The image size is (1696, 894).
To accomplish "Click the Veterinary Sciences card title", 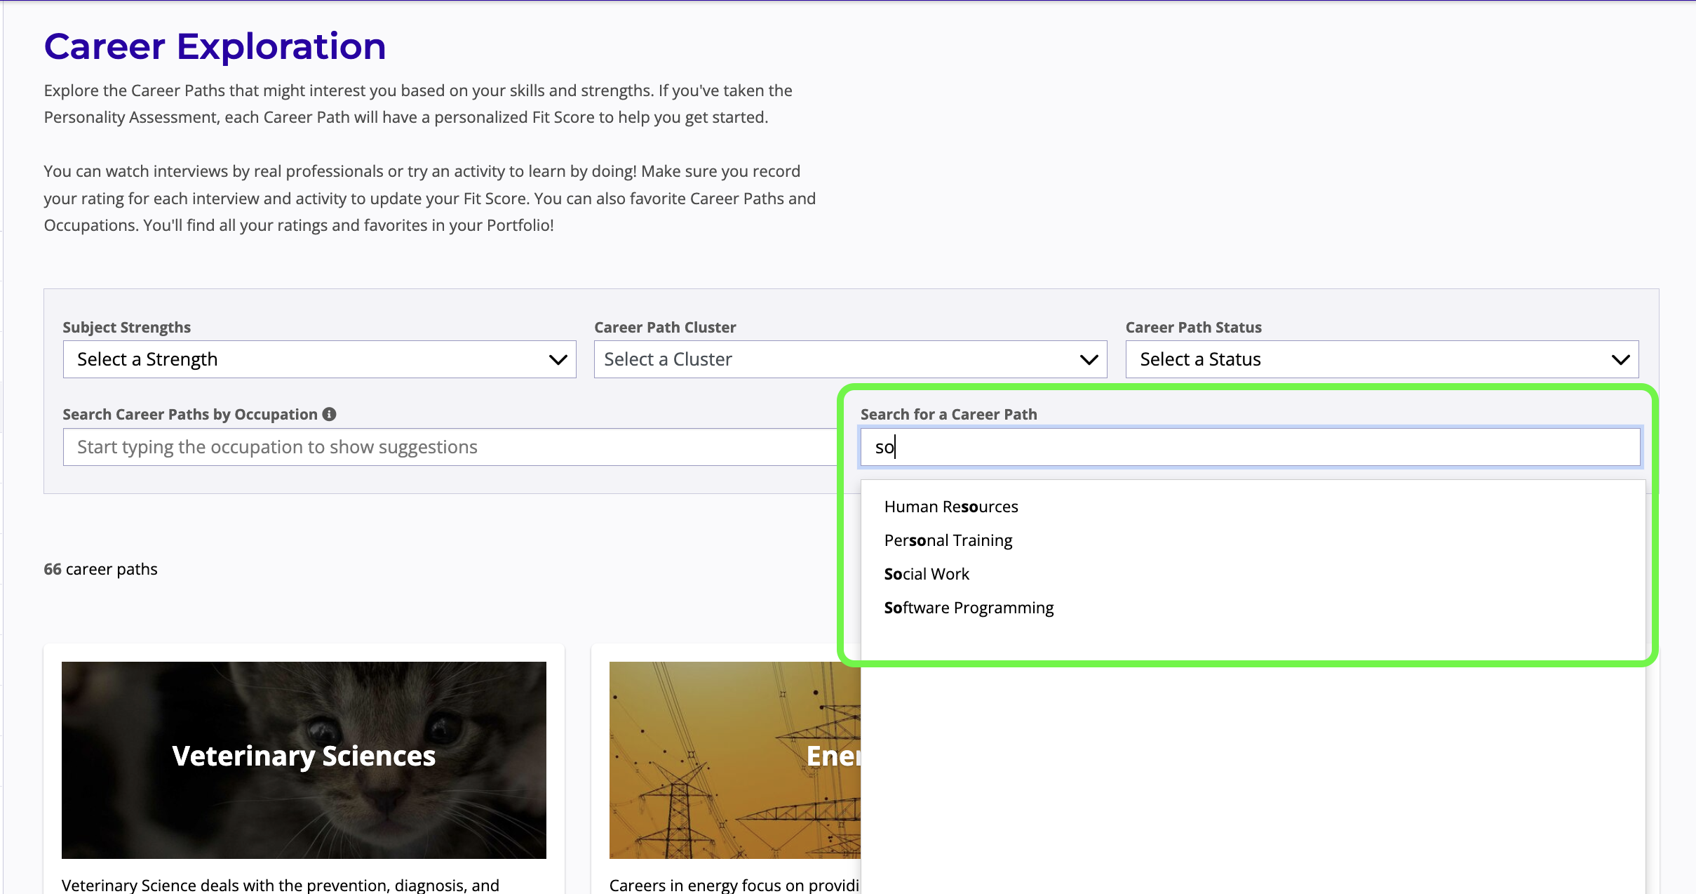I will point(304,756).
